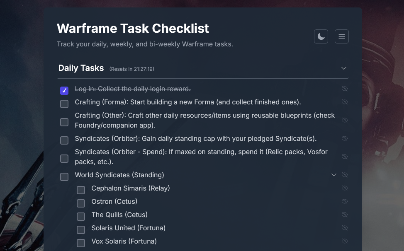Hide the Vox Solaris (Fortuna) subtask
The width and height of the screenshot is (404, 251).
(345, 241)
